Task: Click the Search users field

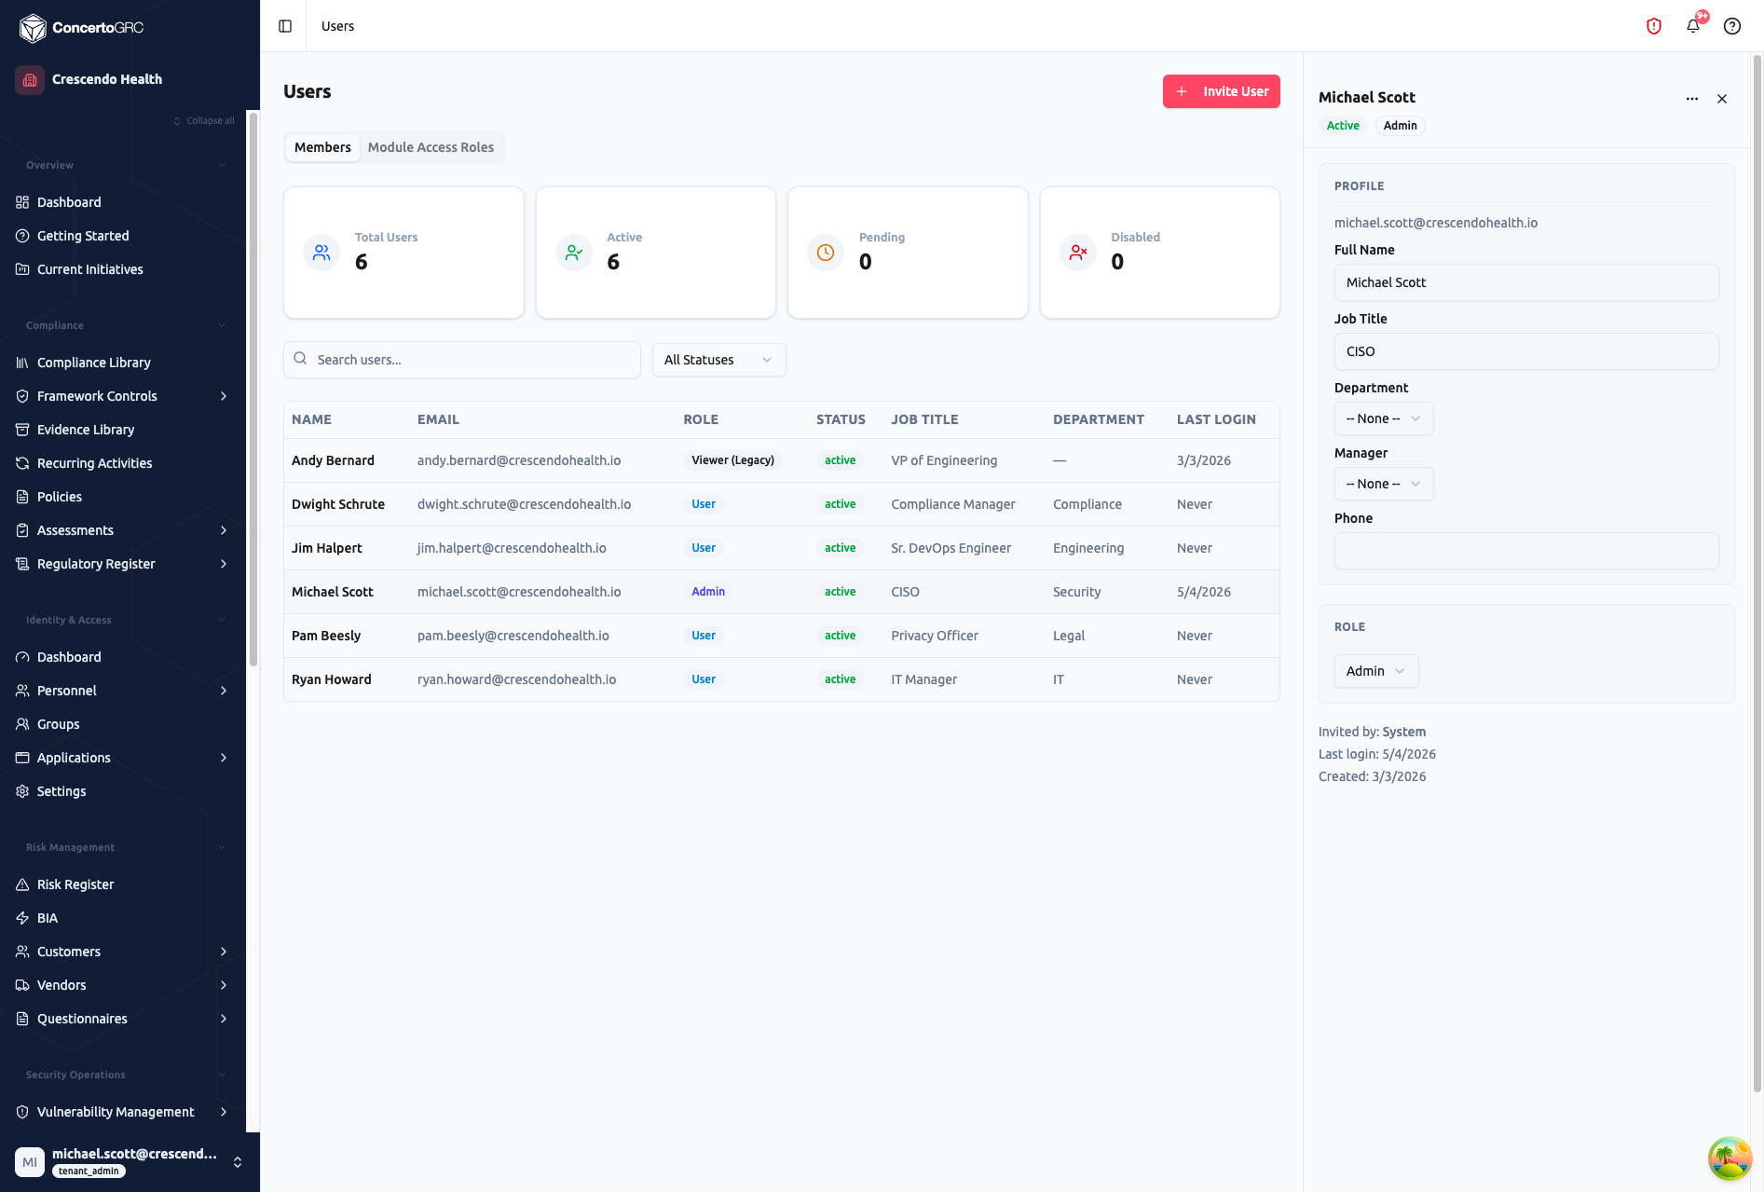Action: coord(462,360)
